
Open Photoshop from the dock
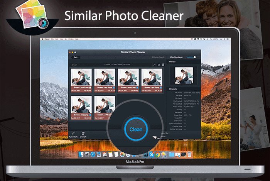(x=146, y=154)
